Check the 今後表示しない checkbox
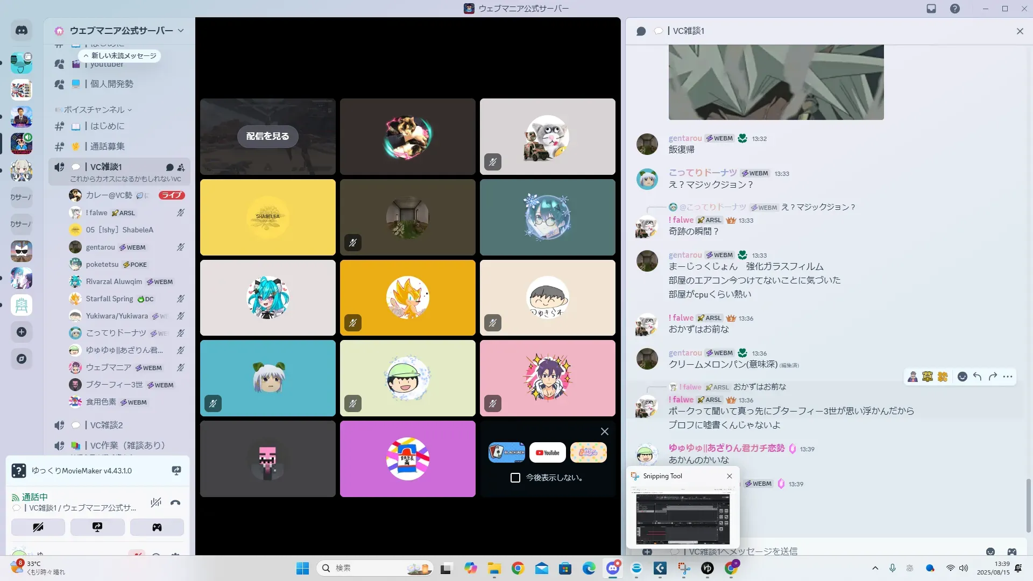Screen dimensions: 1033x581 click(x=515, y=478)
